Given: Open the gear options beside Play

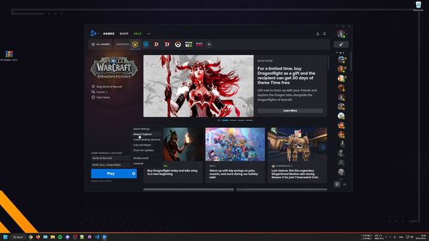Looking at the screenshot, I should tap(133, 173).
